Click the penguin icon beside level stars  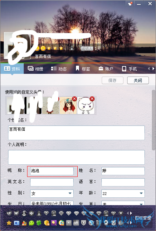(x=72, y=48)
